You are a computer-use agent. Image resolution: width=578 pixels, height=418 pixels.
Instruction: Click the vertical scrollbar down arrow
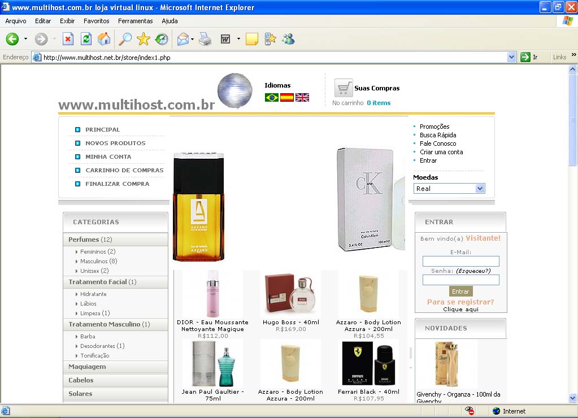pyautogui.click(x=572, y=398)
